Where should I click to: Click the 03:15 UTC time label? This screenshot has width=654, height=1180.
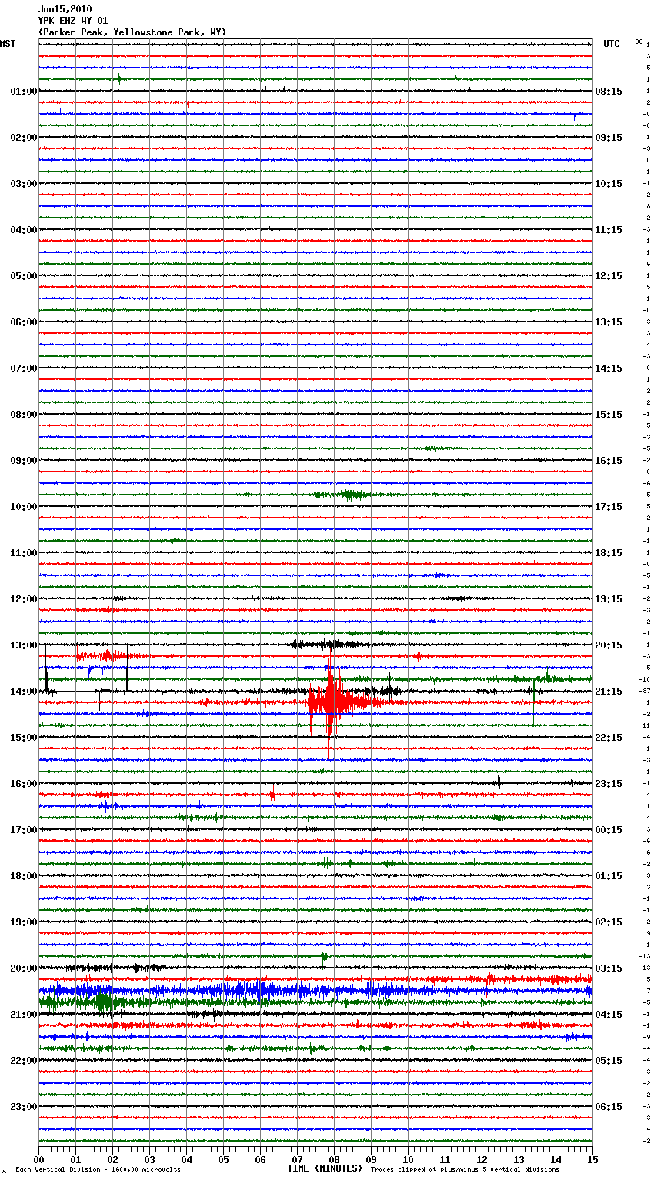pyautogui.click(x=609, y=968)
